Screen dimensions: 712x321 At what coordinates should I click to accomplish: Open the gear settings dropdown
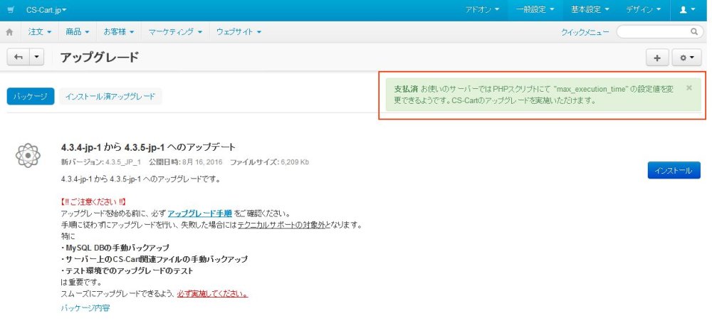tap(686, 58)
